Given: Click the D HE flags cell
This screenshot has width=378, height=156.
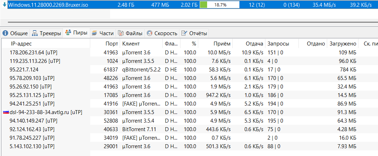Looking at the screenshot, I should pos(171,70).
